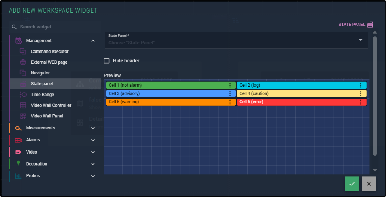
Task: Collapse the Management category
Action: (x=93, y=41)
